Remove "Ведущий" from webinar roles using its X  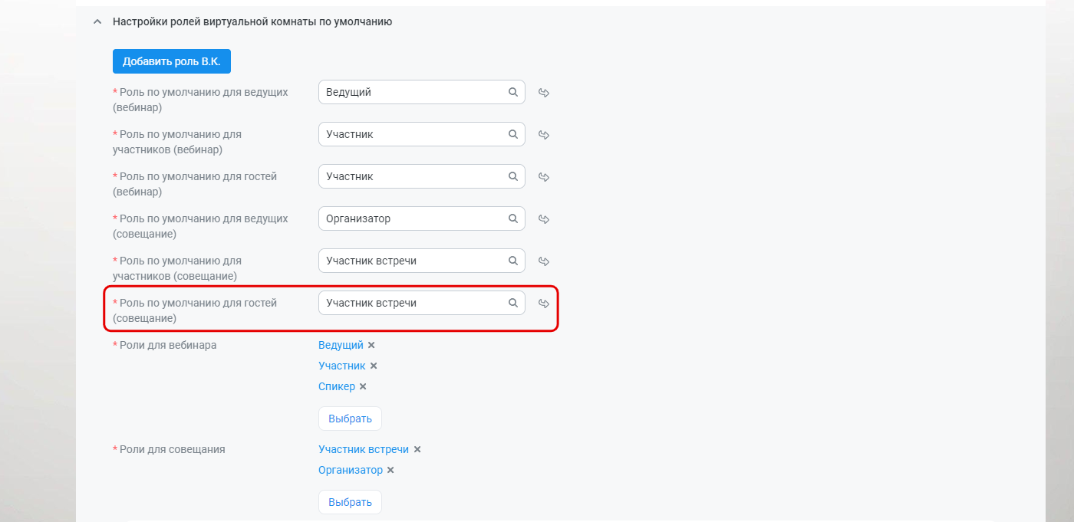(371, 345)
